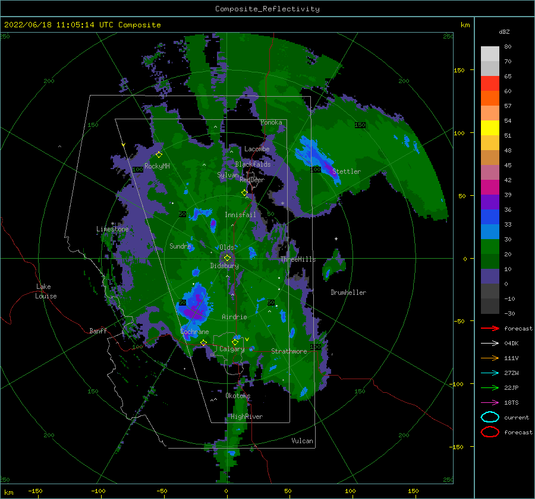Click the yellow diamond marker beside RockyMH
The image size is (535, 499).
click(159, 155)
